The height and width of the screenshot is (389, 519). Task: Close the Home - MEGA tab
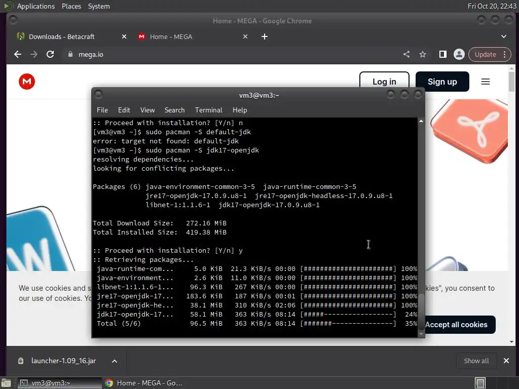(245, 36)
